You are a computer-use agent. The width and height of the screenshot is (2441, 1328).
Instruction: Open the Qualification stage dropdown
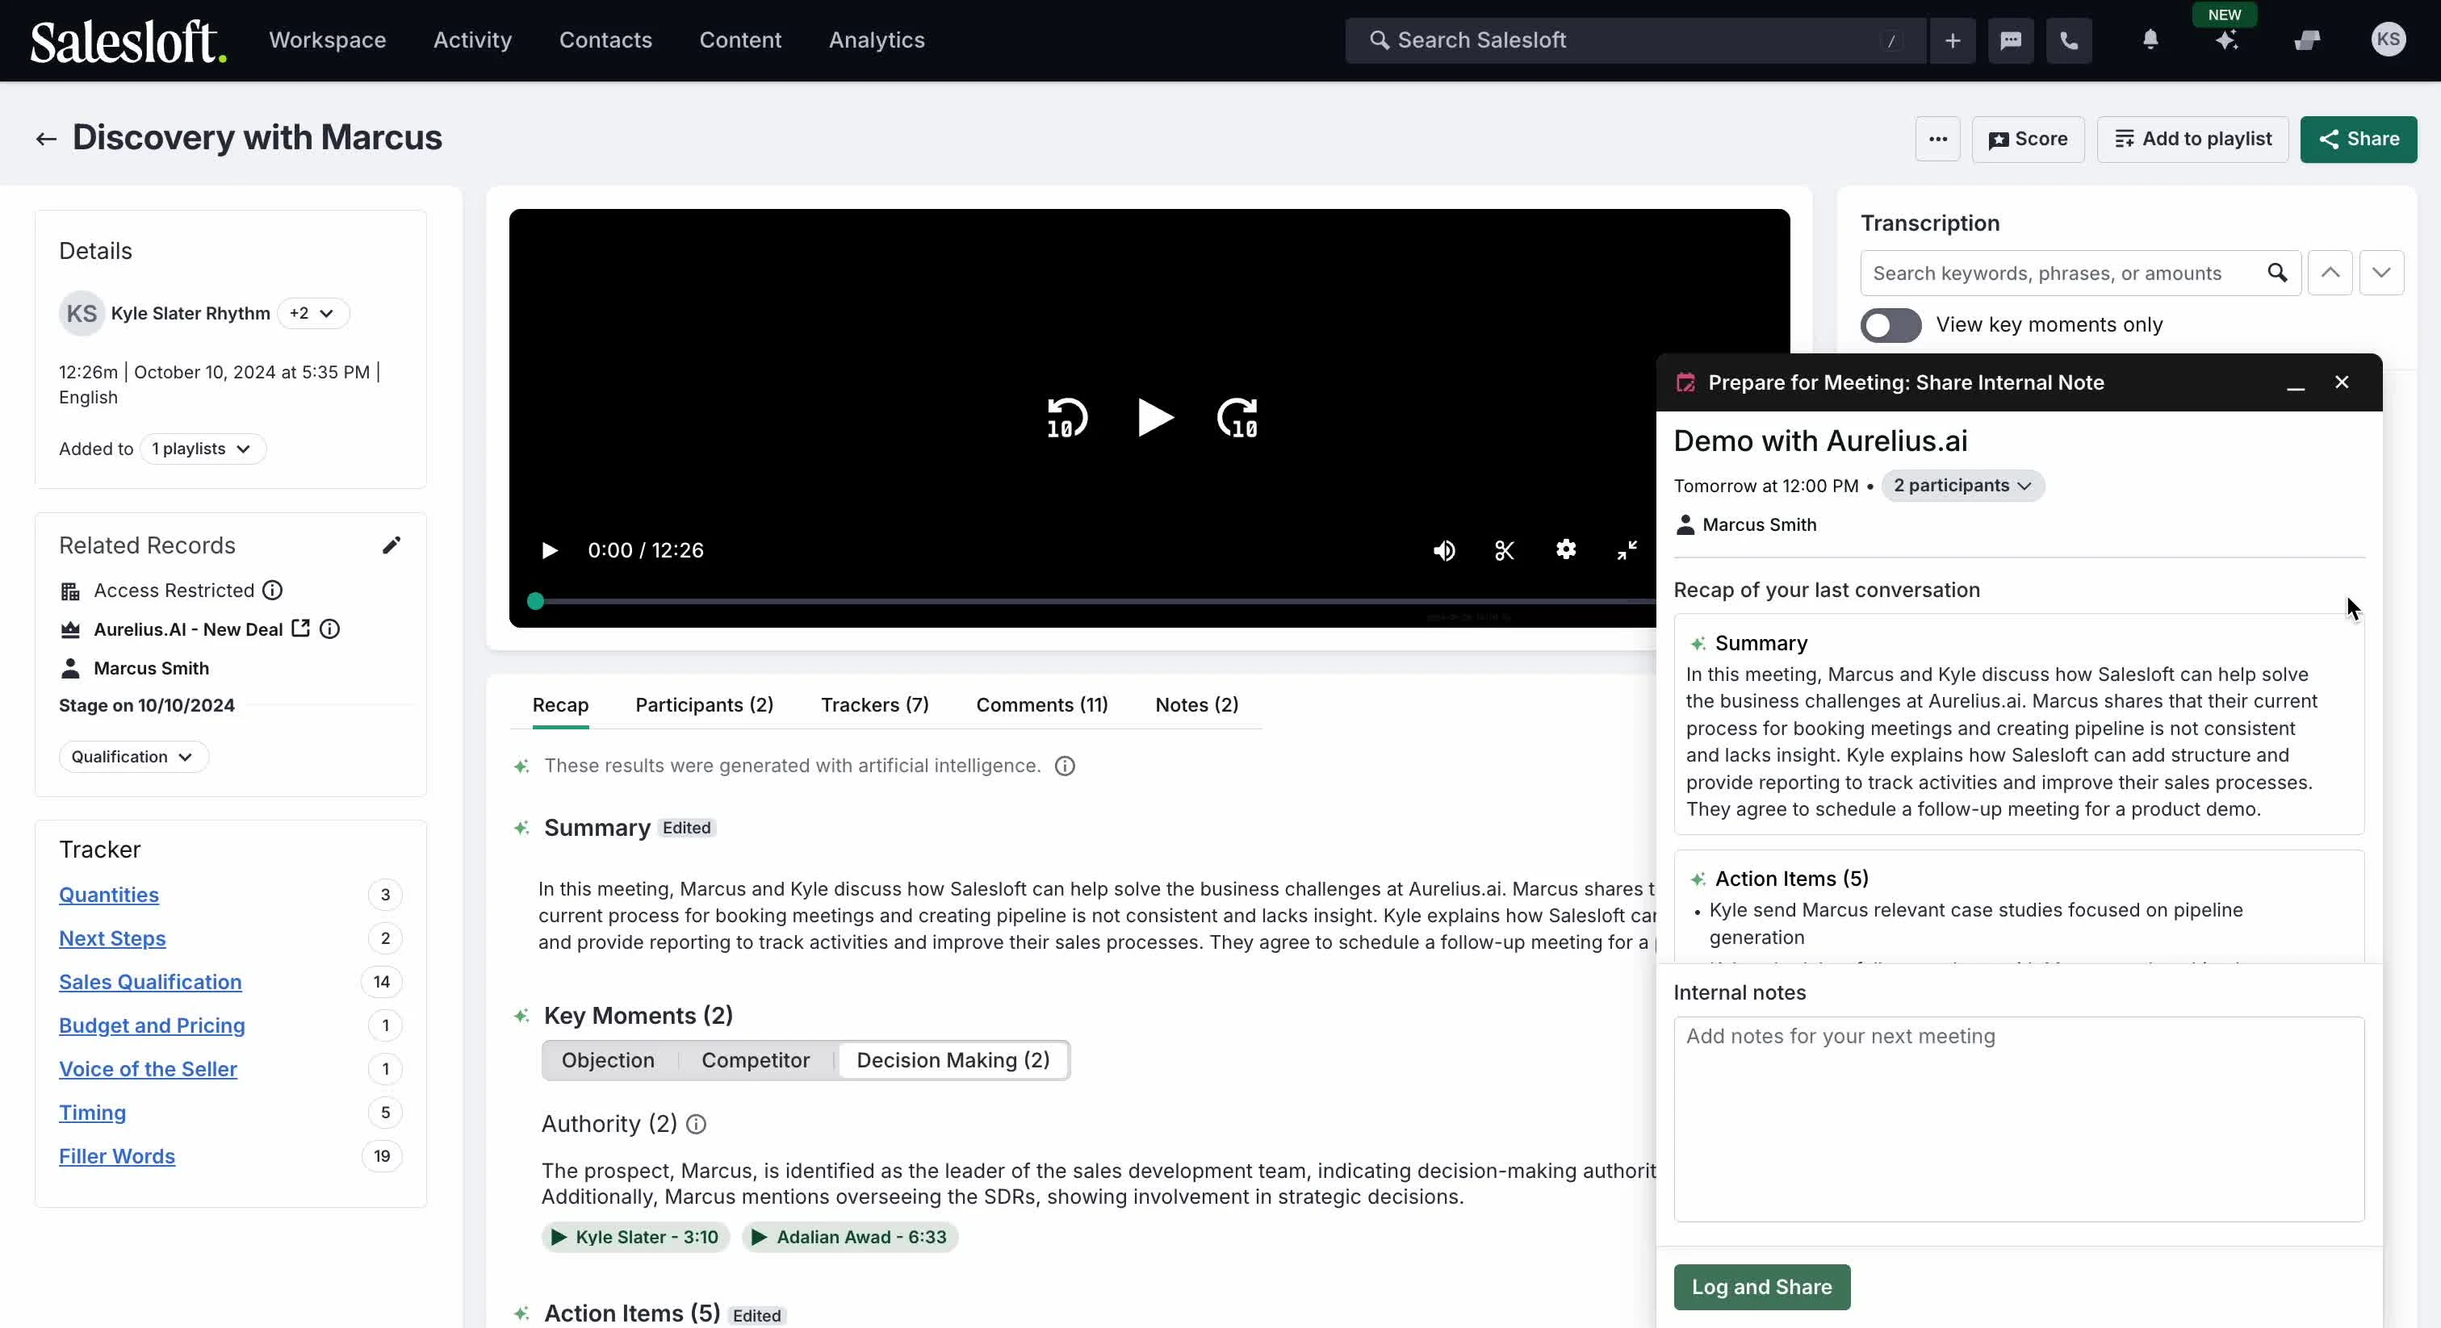(x=132, y=757)
